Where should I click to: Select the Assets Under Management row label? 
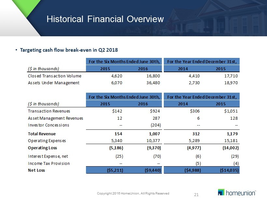[54, 83]
